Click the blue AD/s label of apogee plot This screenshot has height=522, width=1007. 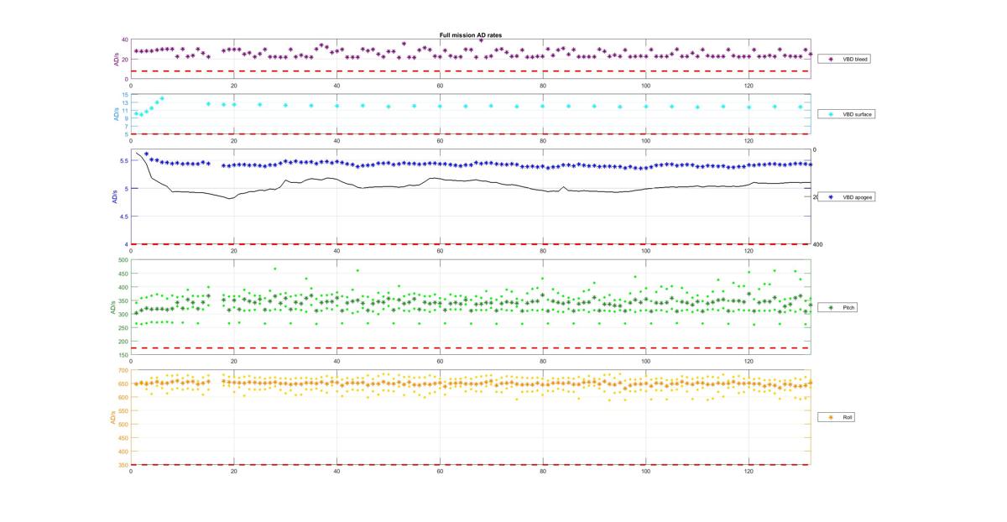click(115, 197)
